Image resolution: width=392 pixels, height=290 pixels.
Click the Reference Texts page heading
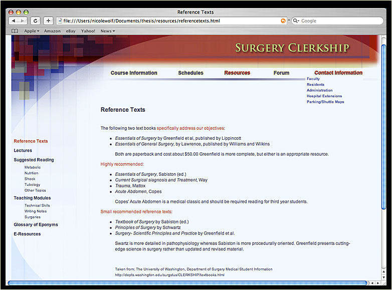(x=123, y=110)
